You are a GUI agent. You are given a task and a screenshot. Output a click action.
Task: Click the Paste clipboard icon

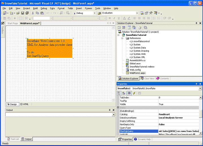42,13
